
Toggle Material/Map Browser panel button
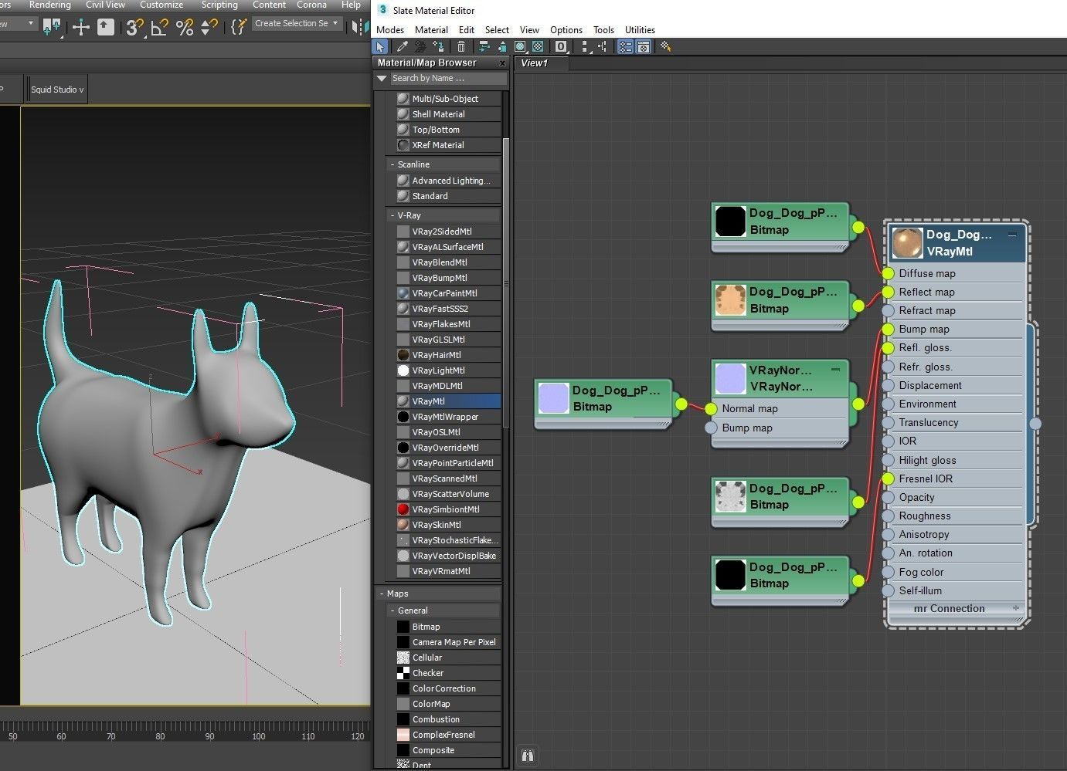[625, 47]
